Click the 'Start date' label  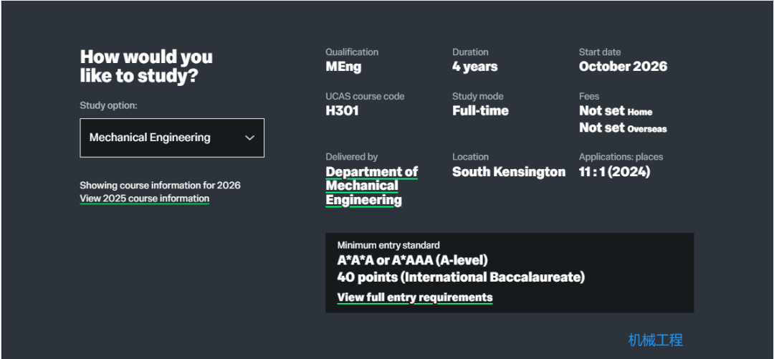tap(600, 52)
